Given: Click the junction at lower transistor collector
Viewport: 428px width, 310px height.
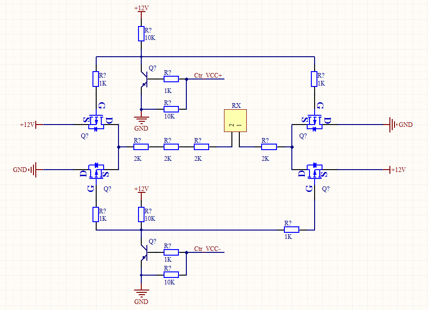Looking at the screenshot, I should coord(141,230).
